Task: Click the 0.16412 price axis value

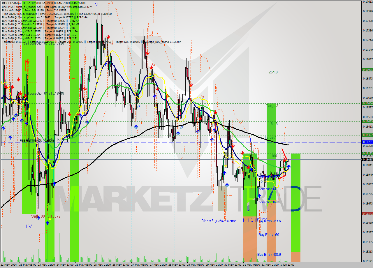Action: tap(367, 127)
